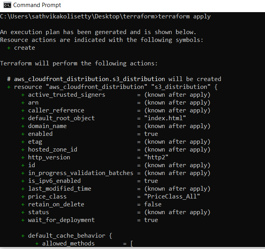Click the Command Prompt title bar icon

pos(7,5)
